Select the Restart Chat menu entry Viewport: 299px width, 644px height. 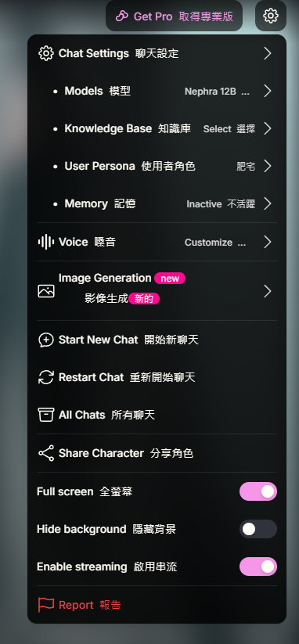[x=157, y=377]
